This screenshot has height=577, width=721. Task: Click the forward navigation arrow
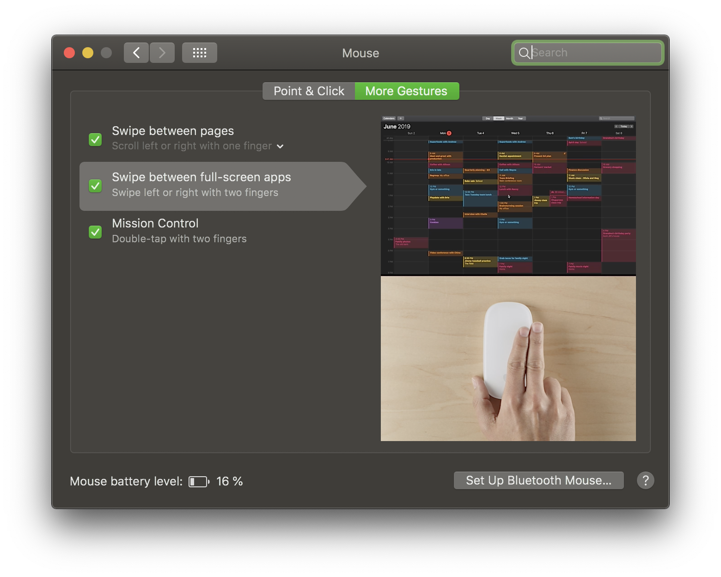coord(162,52)
